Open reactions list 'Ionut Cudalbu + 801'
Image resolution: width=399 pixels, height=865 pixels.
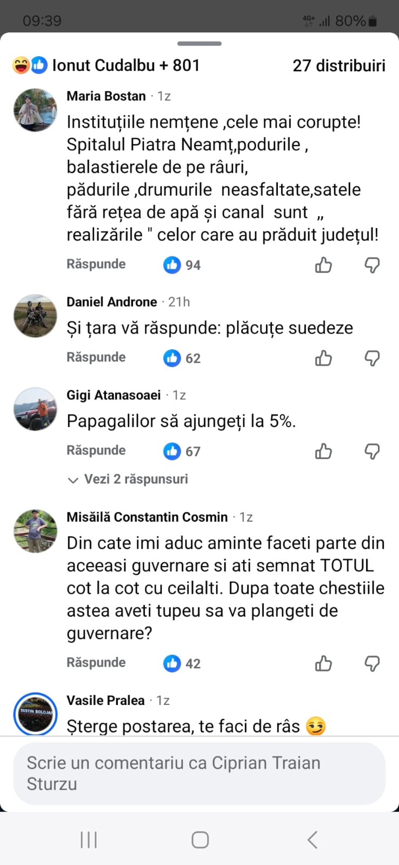(x=107, y=65)
